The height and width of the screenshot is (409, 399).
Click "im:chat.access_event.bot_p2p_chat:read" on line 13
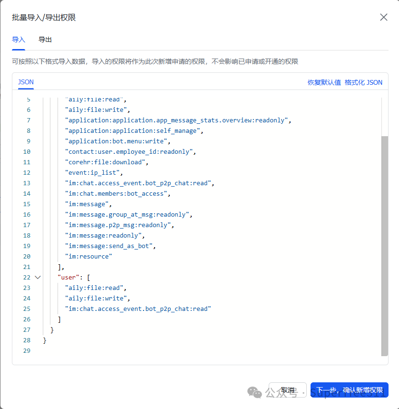[138, 183]
